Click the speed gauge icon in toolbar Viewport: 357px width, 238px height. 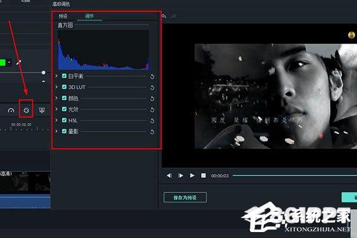point(11,110)
